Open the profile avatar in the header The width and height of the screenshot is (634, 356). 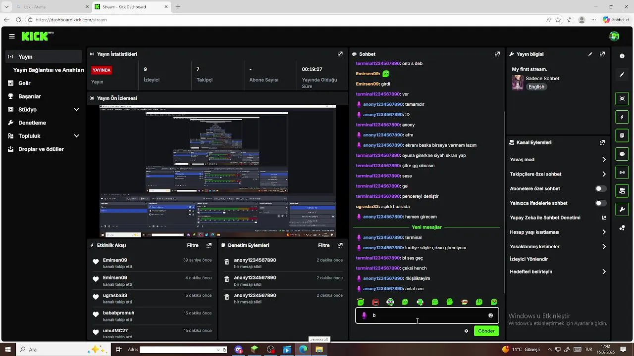614,36
